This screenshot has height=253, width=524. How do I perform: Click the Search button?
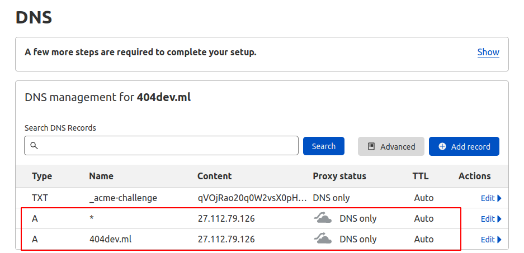pos(323,146)
